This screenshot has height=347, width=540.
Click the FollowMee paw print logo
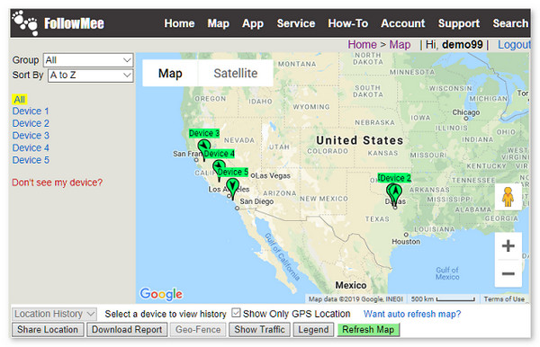click(25, 22)
